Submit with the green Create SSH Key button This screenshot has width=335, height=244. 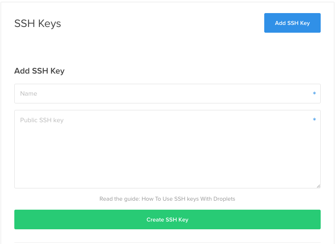tap(167, 219)
